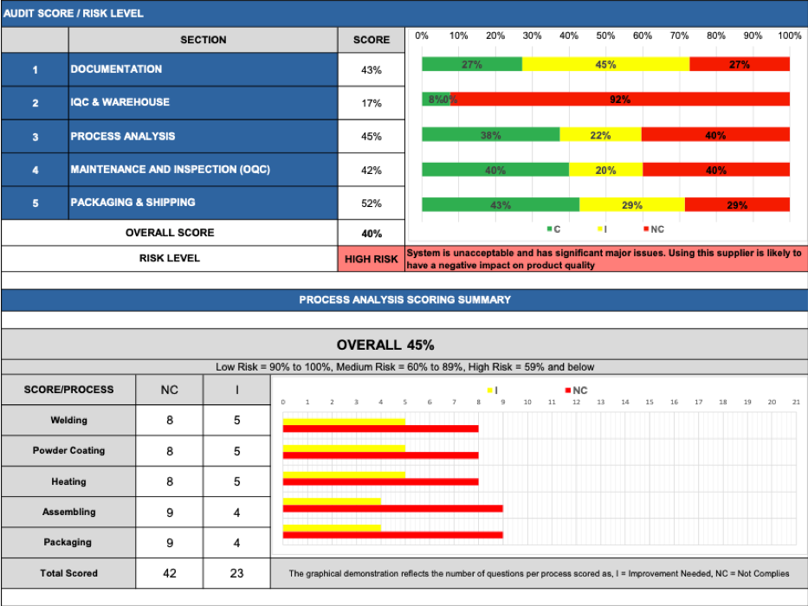
Task: Select the Overall Score value of 40%
Action: coord(372,233)
